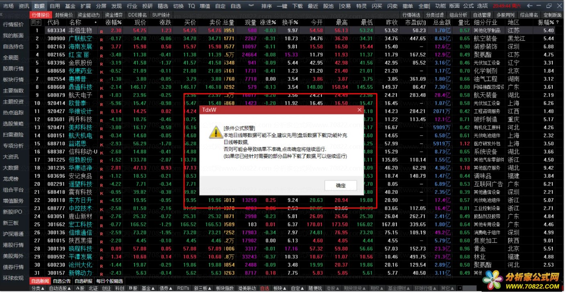Open 热点追踪 in left sidebar
The image size is (566, 293).
13,112
